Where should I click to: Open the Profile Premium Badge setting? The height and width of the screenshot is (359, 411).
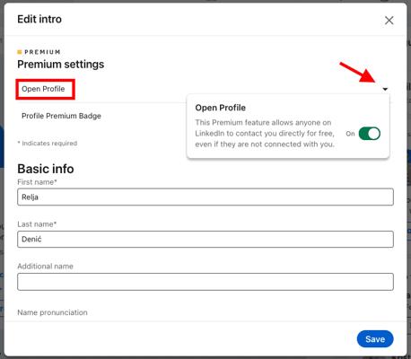pyautogui.click(x=61, y=116)
